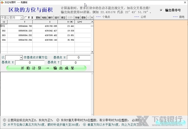
Task: Click the output text area scrollbar up arrow
Action: coord(92,74)
